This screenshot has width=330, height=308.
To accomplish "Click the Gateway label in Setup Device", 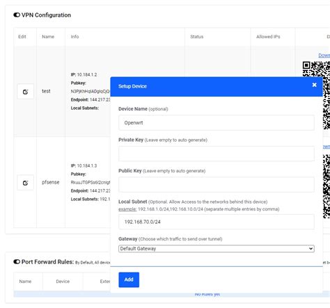I will pyautogui.click(x=128, y=238).
